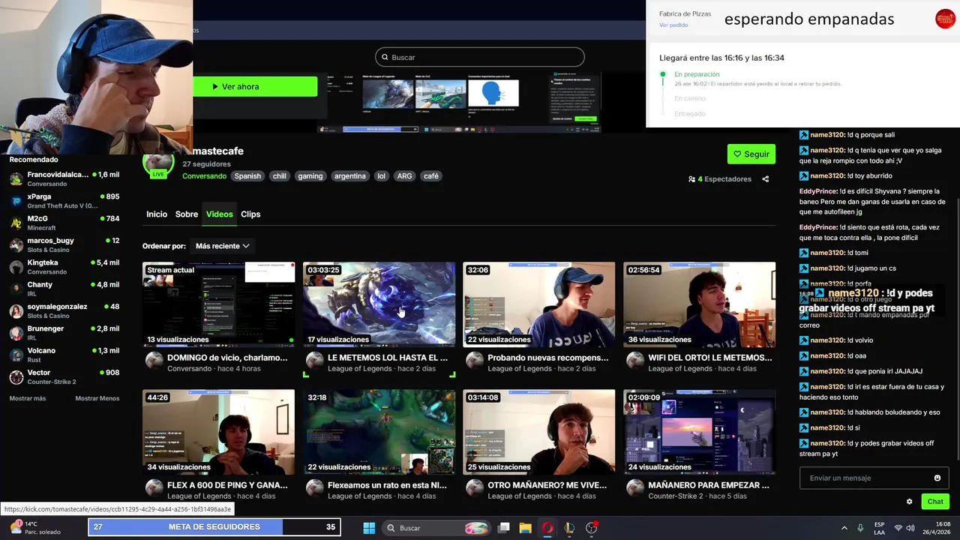
Task: Open the Conversando category link under channel name
Action: coord(204,176)
